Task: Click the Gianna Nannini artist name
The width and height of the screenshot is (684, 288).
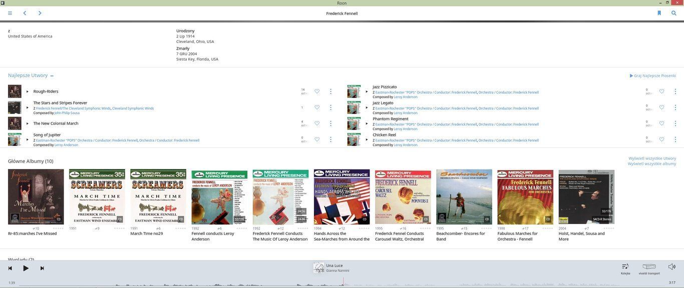Action: click(337, 271)
